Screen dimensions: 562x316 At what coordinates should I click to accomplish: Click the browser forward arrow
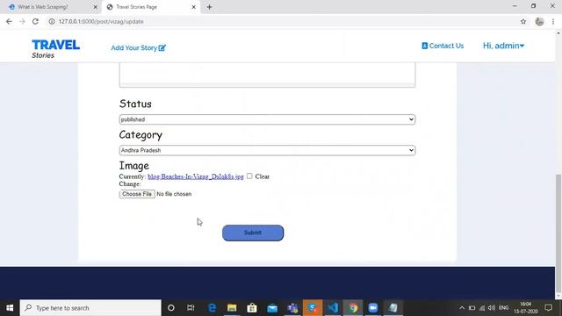(x=22, y=21)
